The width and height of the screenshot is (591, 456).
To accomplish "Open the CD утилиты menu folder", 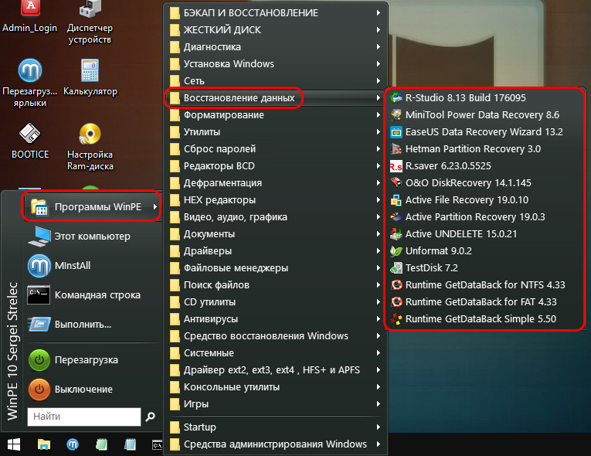I will coord(276,301).
